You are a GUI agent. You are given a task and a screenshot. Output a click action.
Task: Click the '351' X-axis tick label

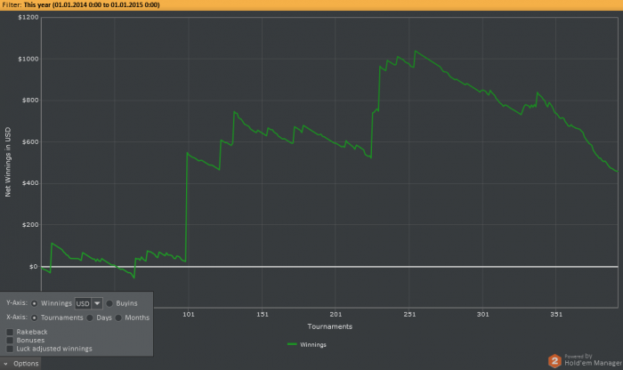556,315
